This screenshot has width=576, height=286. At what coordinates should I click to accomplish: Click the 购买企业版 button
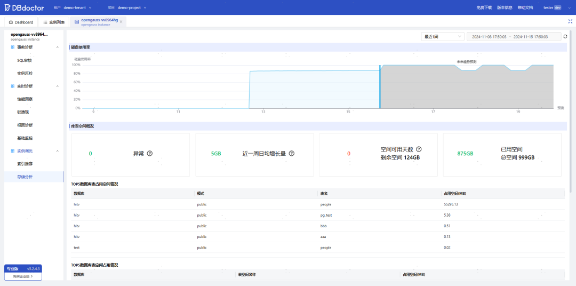pyautogui.click(x=23, y=276)
